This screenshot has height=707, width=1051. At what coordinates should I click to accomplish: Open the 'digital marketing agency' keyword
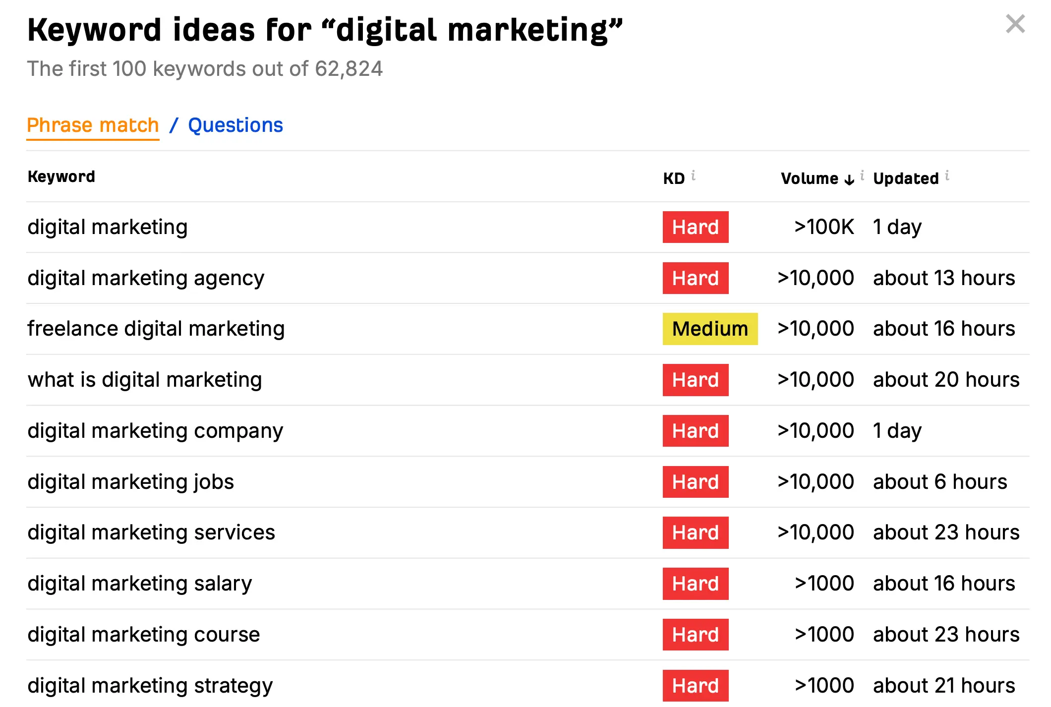pos(146,278)
